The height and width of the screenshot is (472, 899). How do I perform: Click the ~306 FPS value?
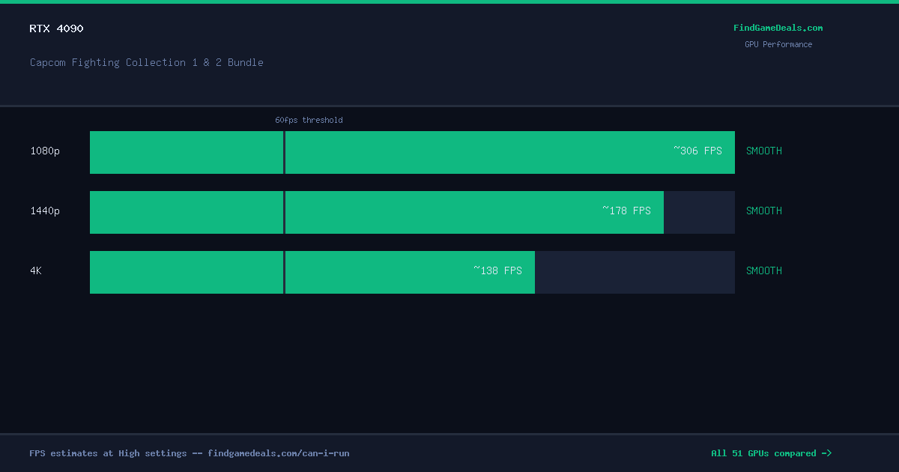coord(697,151)
